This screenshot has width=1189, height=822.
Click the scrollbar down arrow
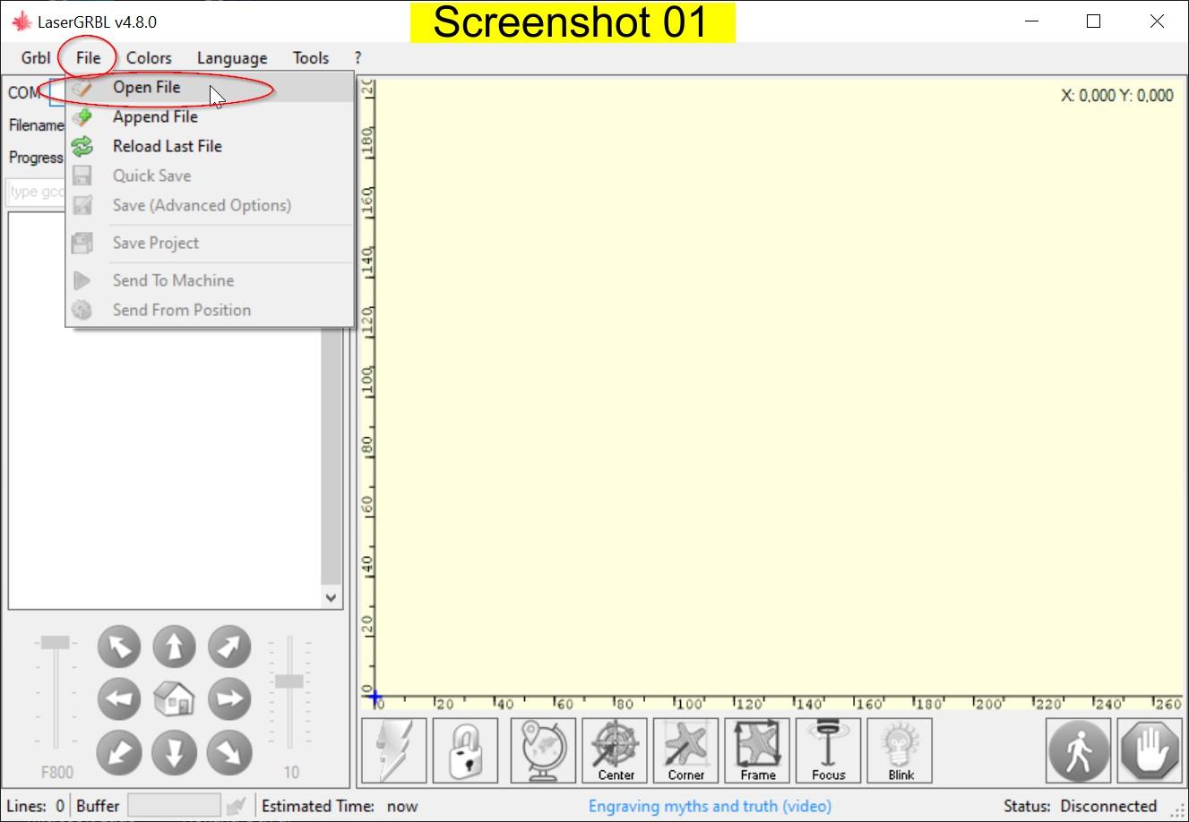(x=331, y=597)
